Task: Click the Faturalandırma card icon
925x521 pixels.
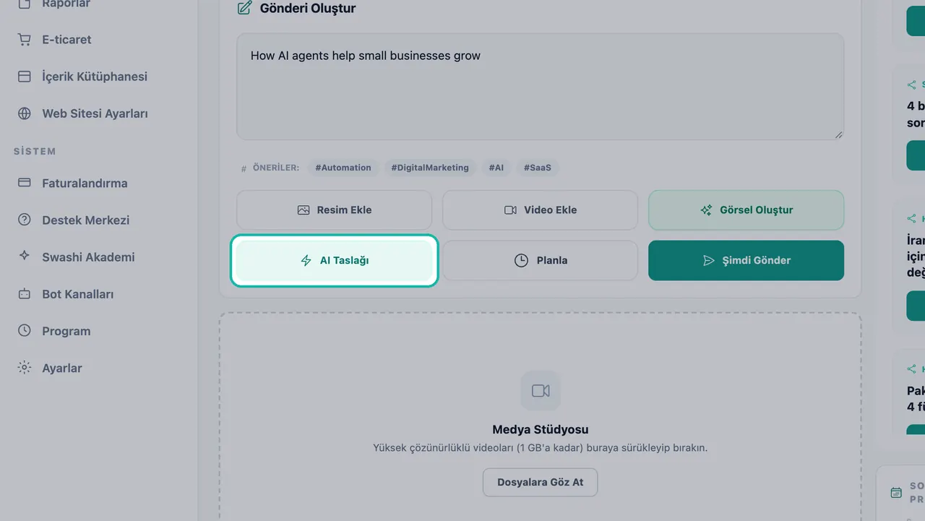Action: tap(25, 183)
